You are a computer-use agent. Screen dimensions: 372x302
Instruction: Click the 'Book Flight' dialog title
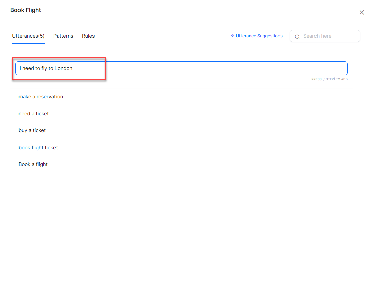point(26,10)
